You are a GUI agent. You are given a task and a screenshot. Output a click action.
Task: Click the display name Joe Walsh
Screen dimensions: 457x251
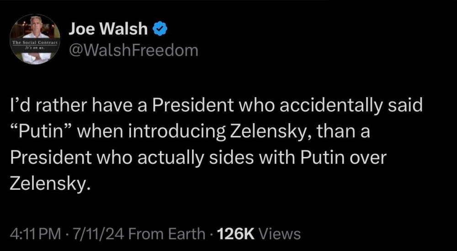point(108,30)
